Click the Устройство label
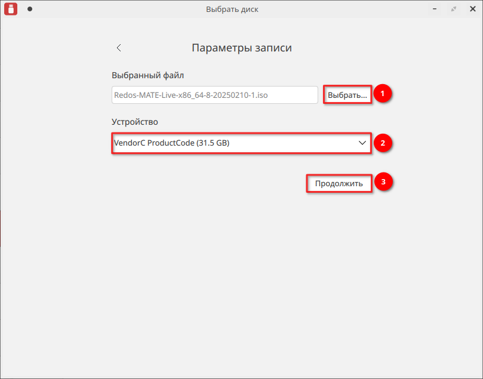Screen dimensions: 483x379 point(134,122)
